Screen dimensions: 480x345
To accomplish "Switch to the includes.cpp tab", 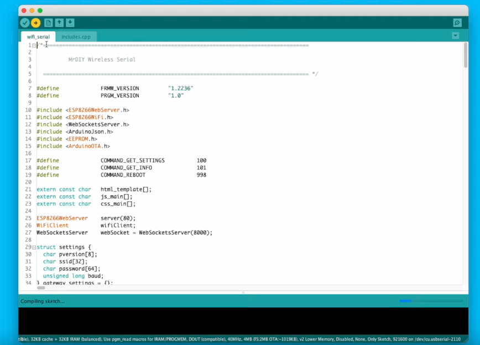I will point(76,37).
